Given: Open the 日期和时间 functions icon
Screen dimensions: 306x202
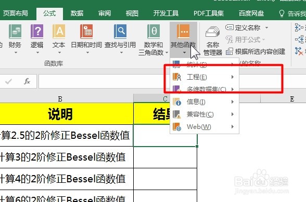Looking at the screenshot, I should [86, 32].
